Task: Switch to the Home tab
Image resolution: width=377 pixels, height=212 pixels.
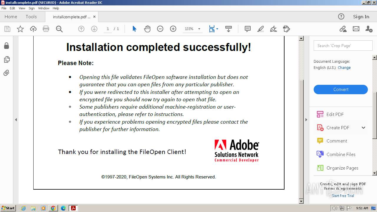Action: [11, 16]
